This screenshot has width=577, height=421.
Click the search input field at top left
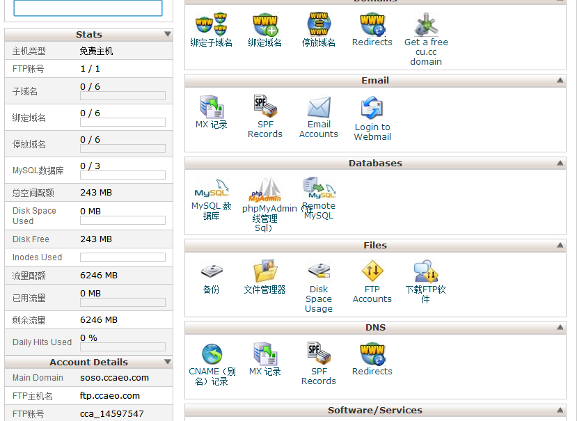pos(88,8)
